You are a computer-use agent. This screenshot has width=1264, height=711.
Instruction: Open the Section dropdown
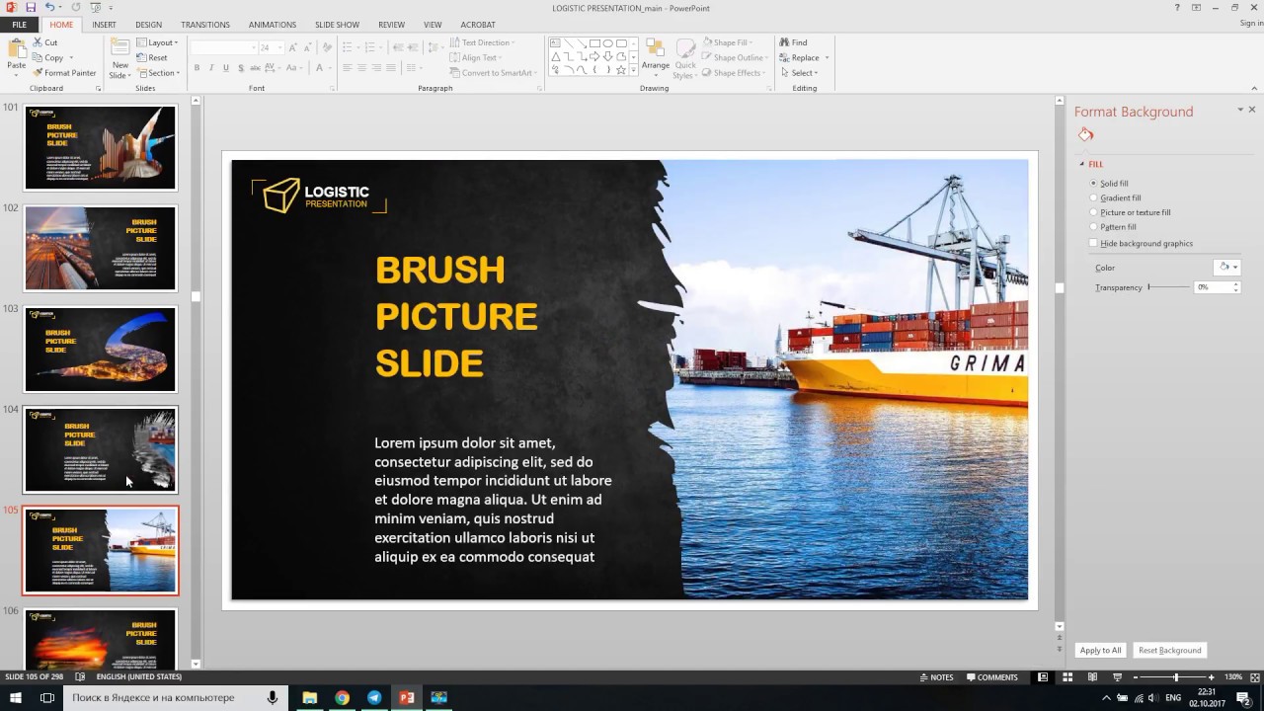(158, 73)
